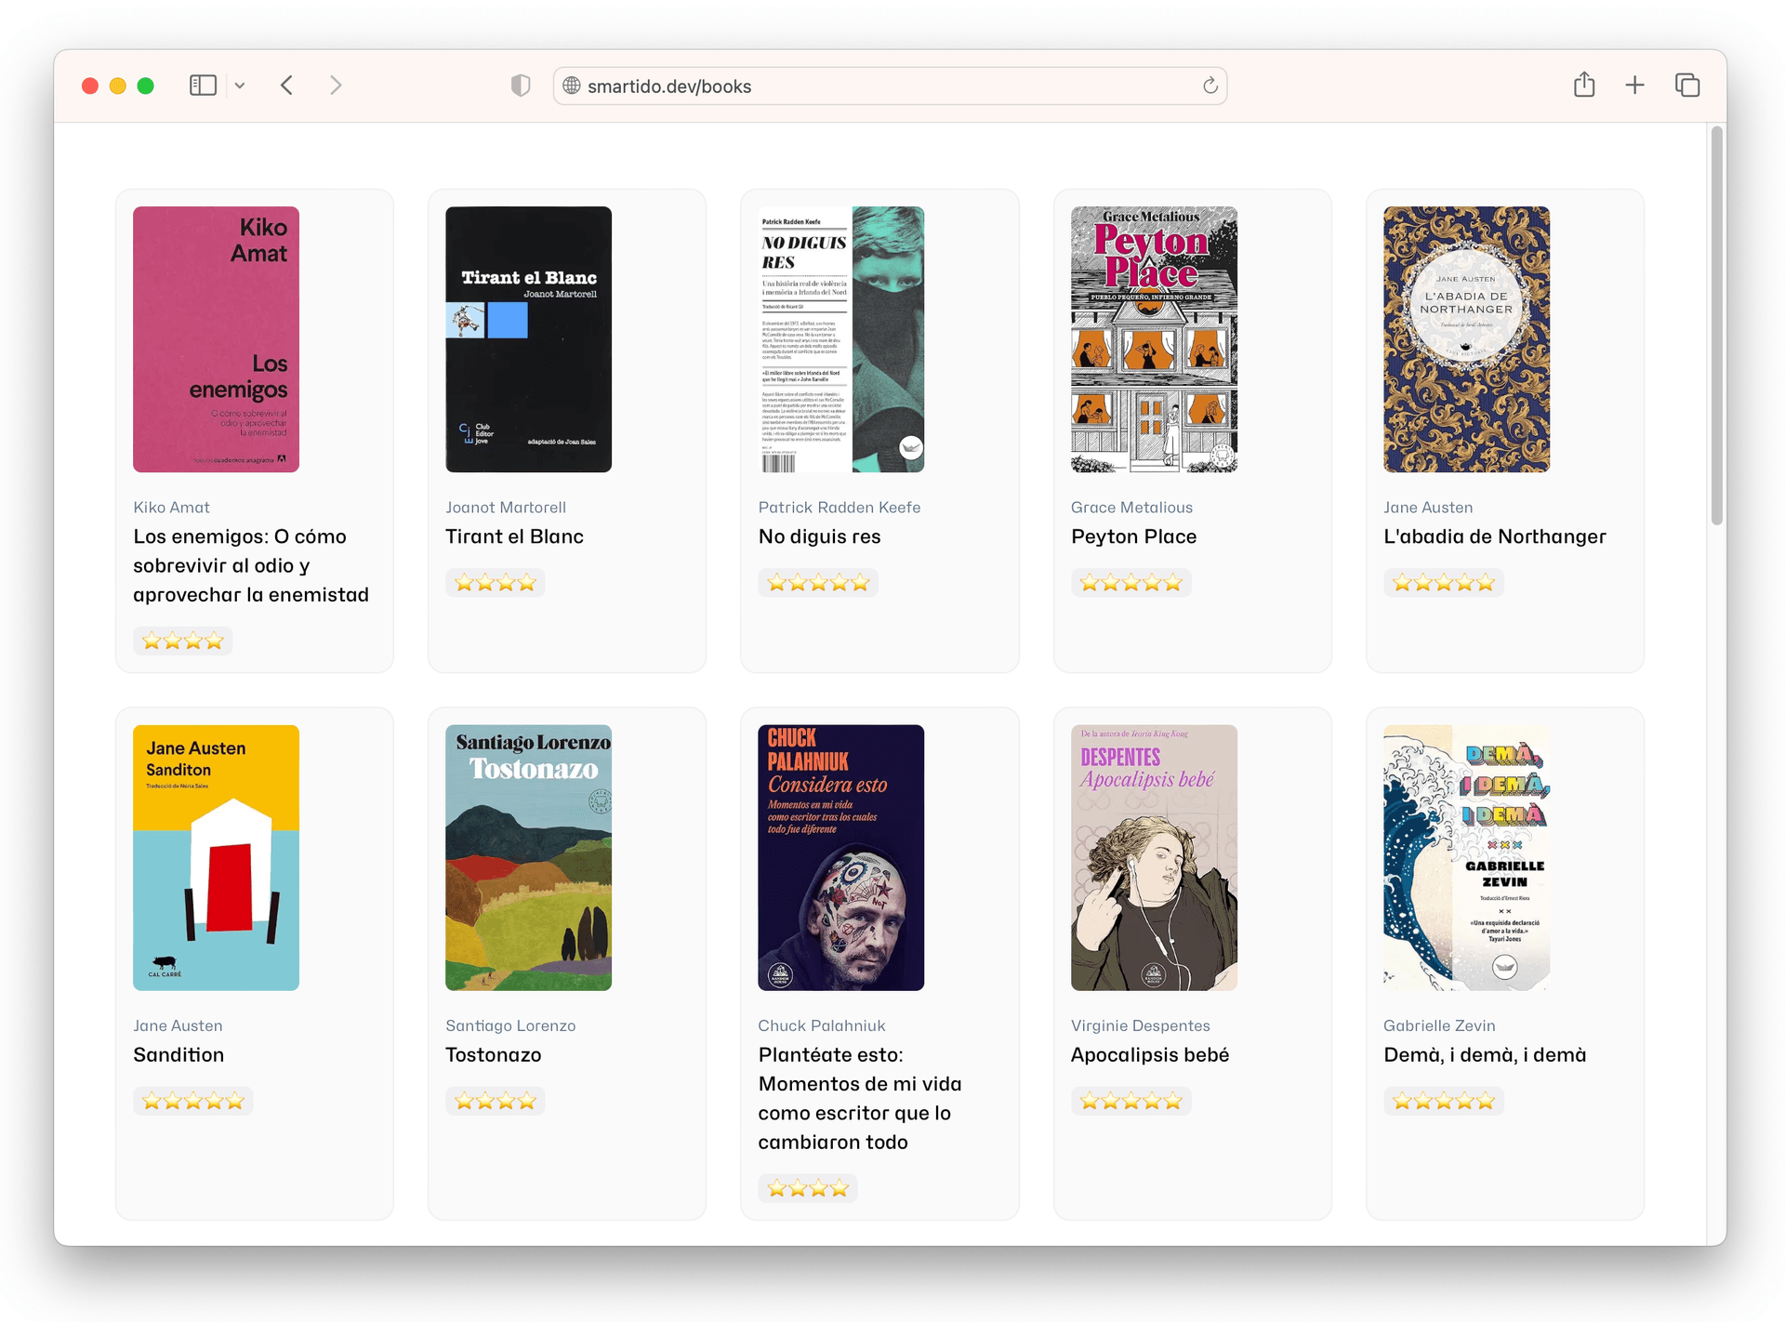Open Sanditon book cover
The image size is (1785, 1322).
pyautogui.click(x=216, y=857)
